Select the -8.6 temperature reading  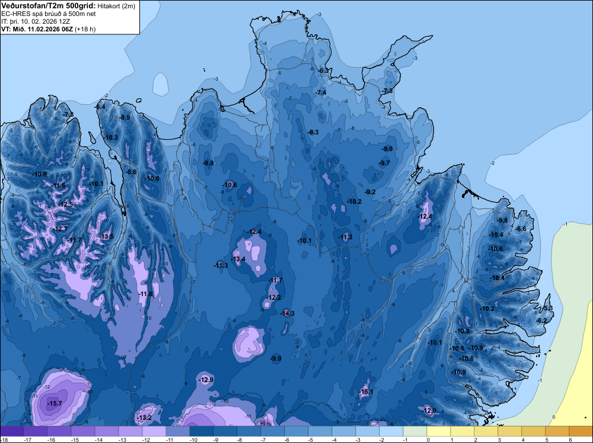tap(131, 172)
